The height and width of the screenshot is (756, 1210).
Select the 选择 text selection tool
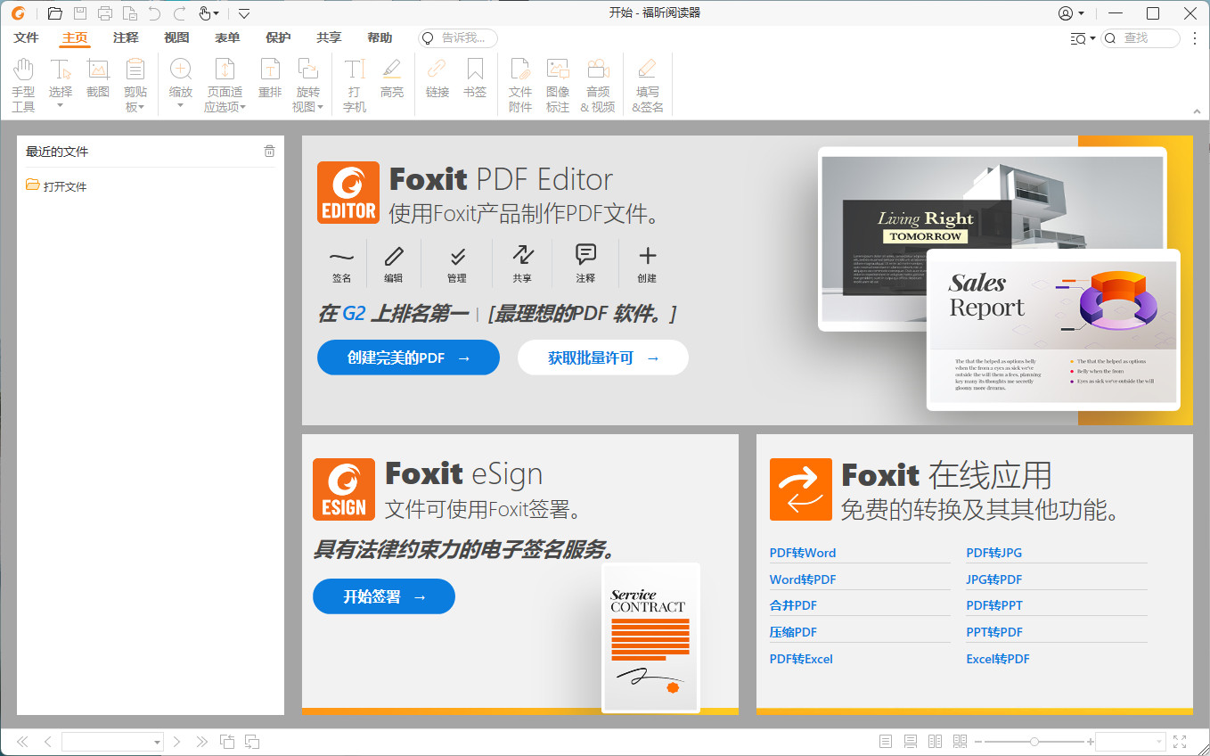pyautogui.click(x=60, y=80)
